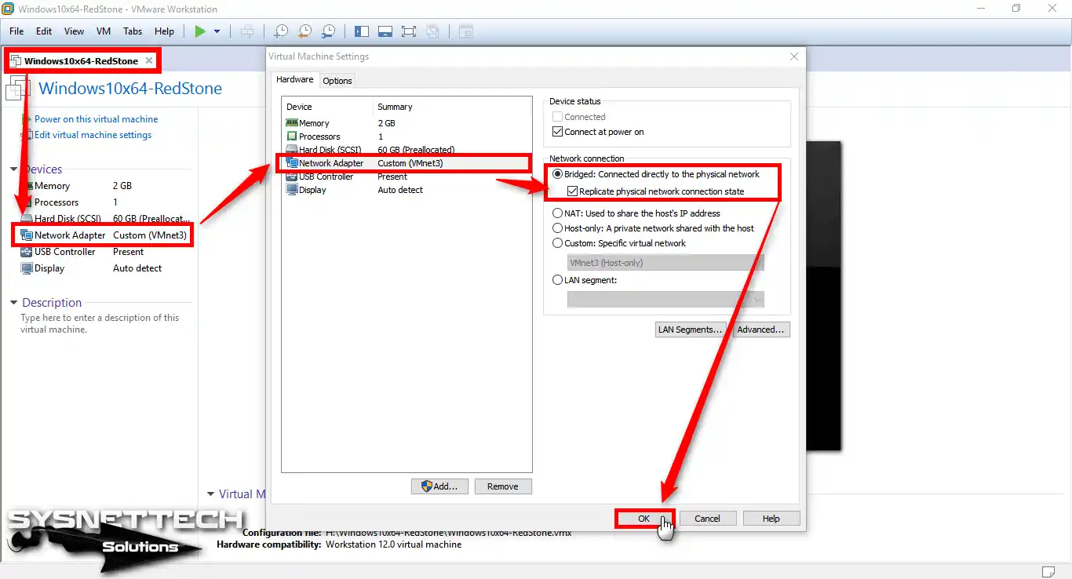Click the green Power On play icon
The image size is (1072, 579).
[200, 31]
